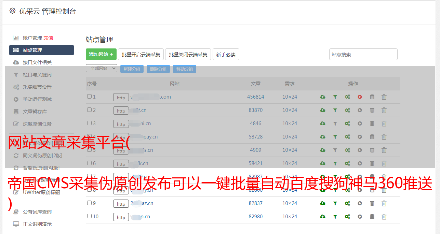Screen dimensions: 440x234
Task: Click the cloud upload icon in row 2
Action: 323,110
